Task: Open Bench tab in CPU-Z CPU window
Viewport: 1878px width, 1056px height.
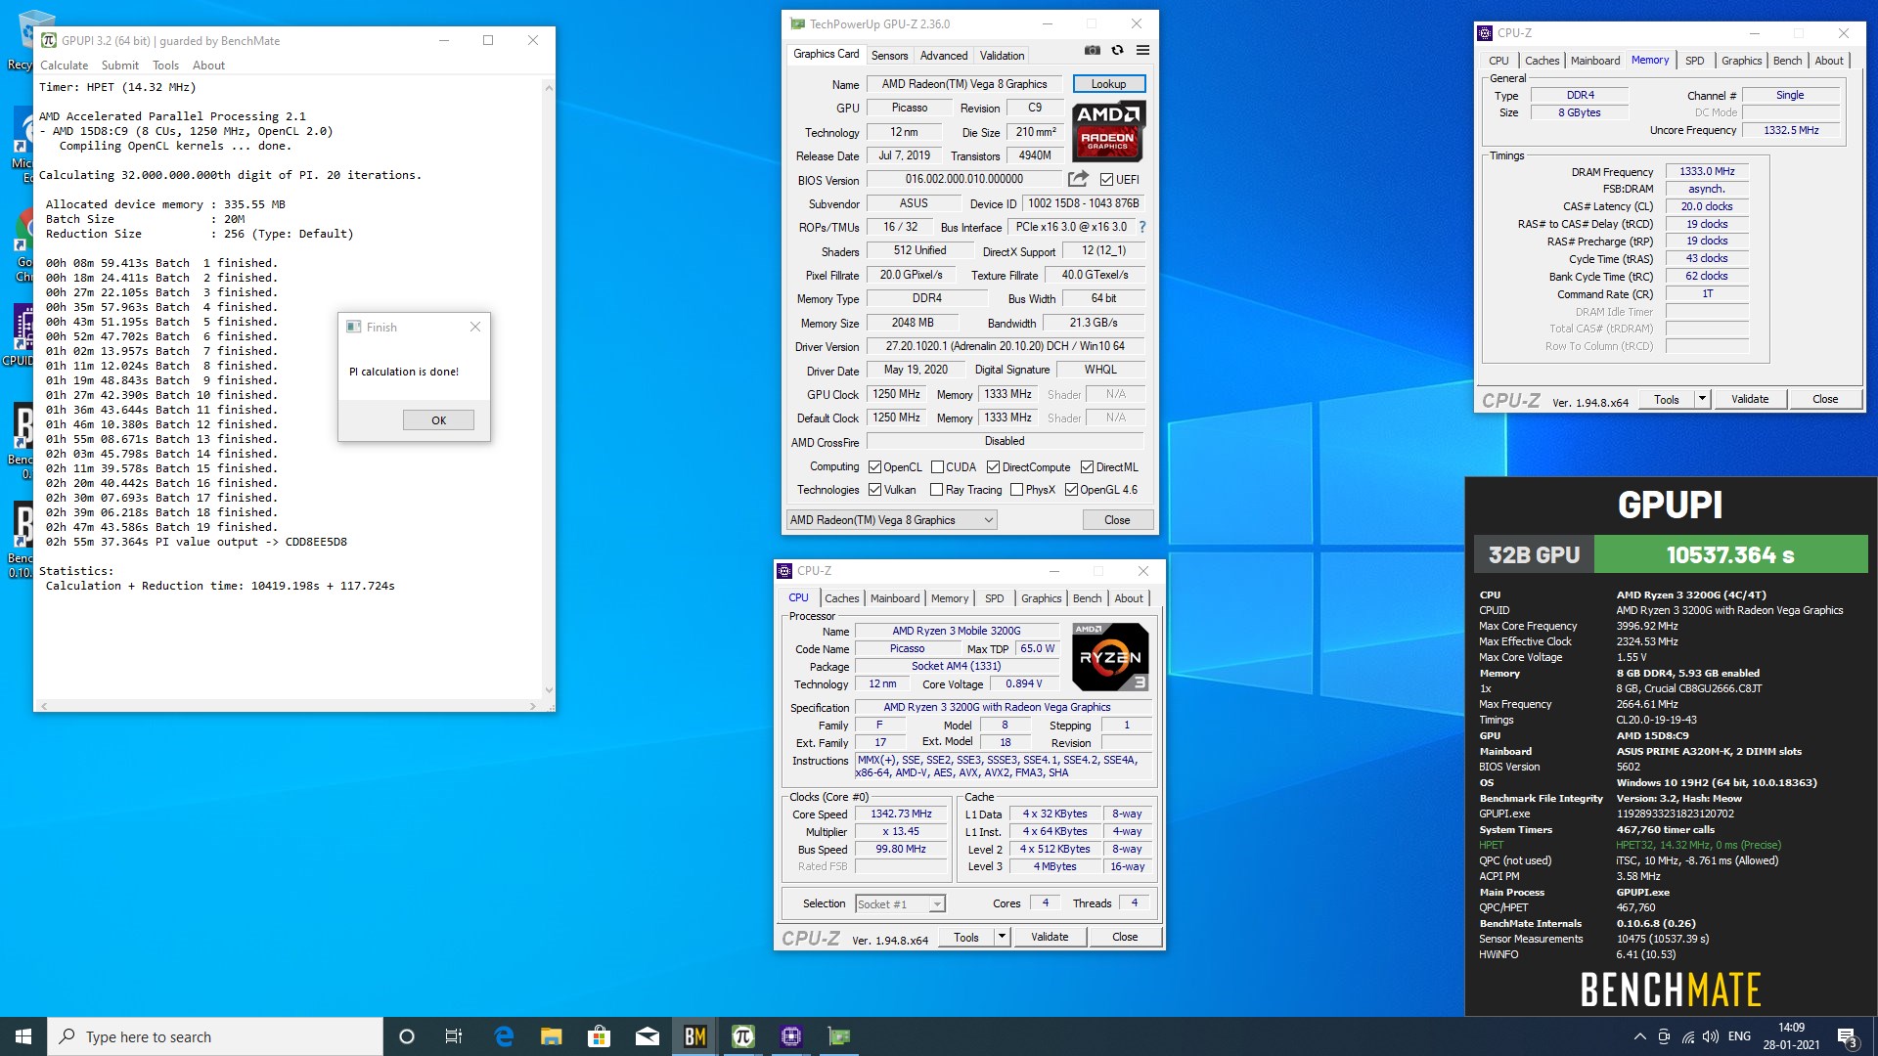Action: [x=1087, y=598]
